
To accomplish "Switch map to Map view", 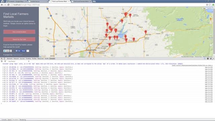I will pos(204,8).
